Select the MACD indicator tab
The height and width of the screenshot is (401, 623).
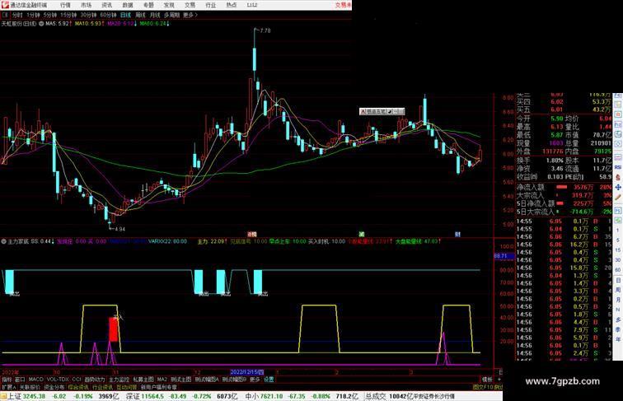click(x=35, y=380)
